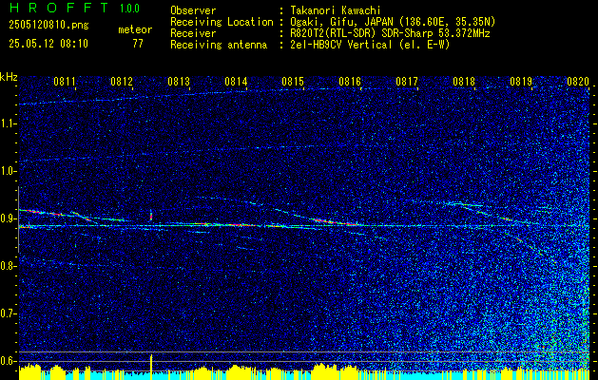This screenshot has height=380, width=598.
Task: Select antenna text 2el-HB9CV Vertical
Action: tap(341, 45)
